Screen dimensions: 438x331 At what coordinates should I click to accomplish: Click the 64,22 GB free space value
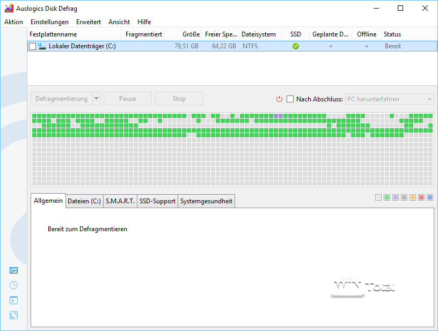(224, 46)
